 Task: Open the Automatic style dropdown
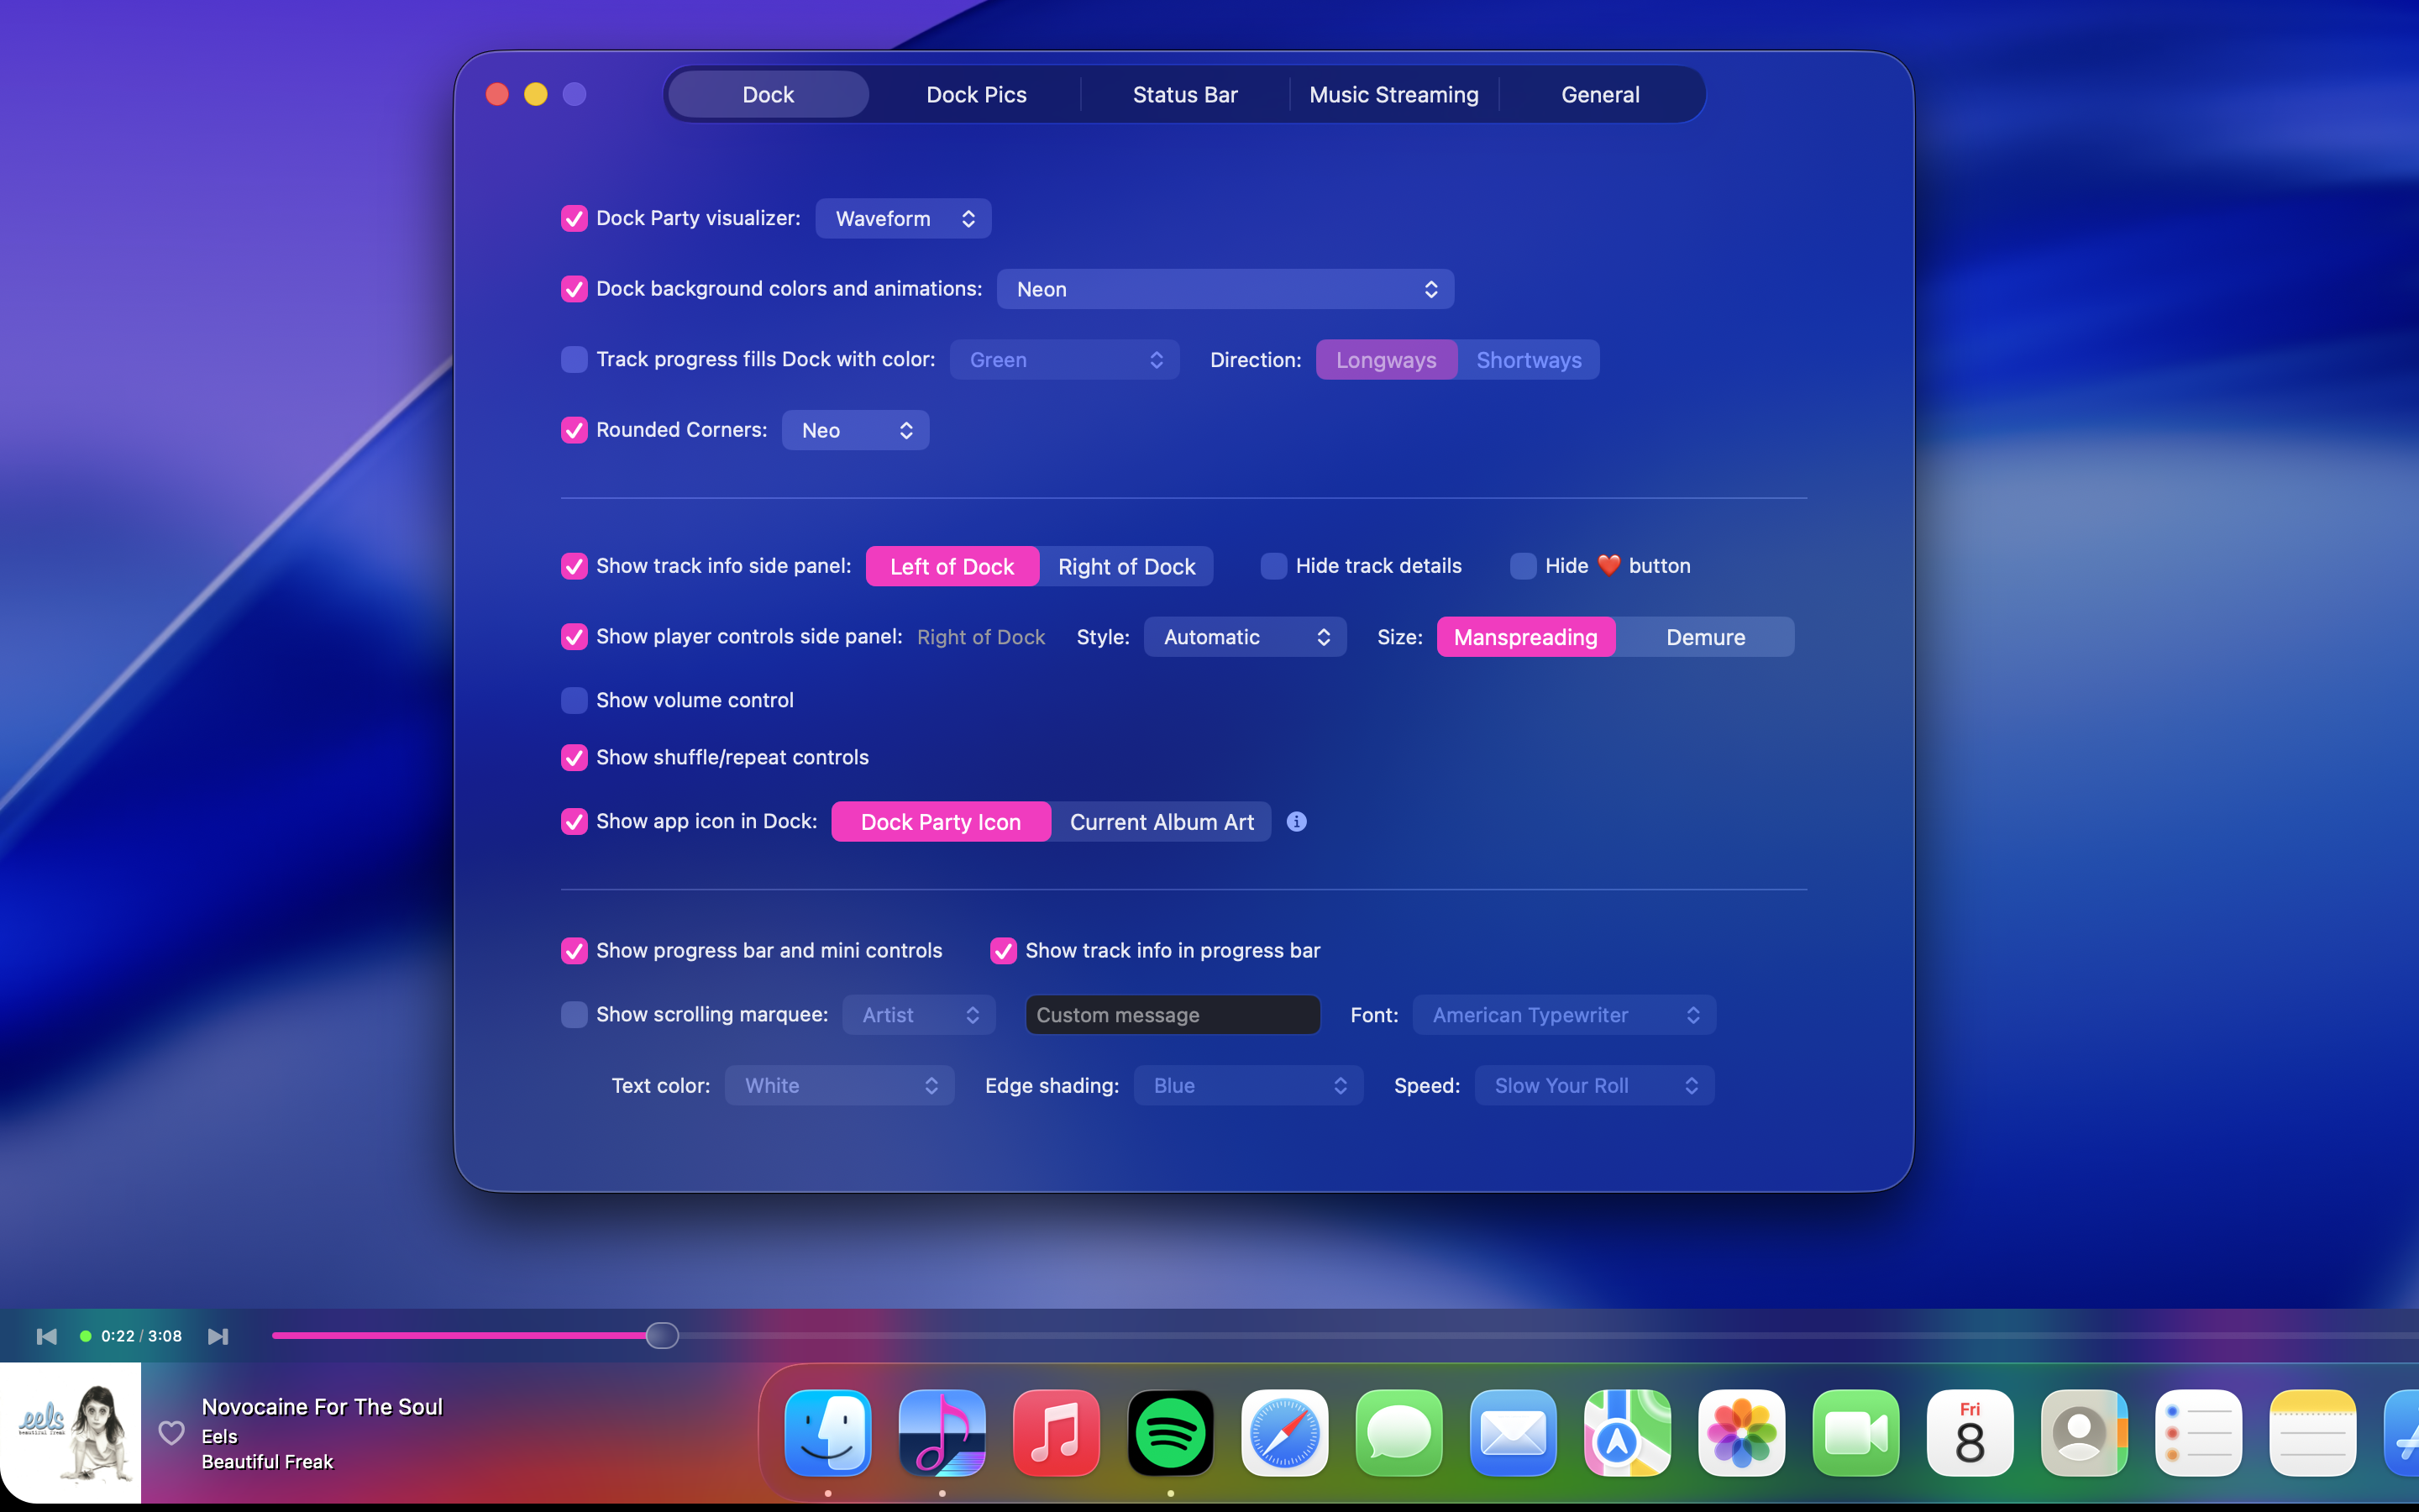tap(1245, 637)
